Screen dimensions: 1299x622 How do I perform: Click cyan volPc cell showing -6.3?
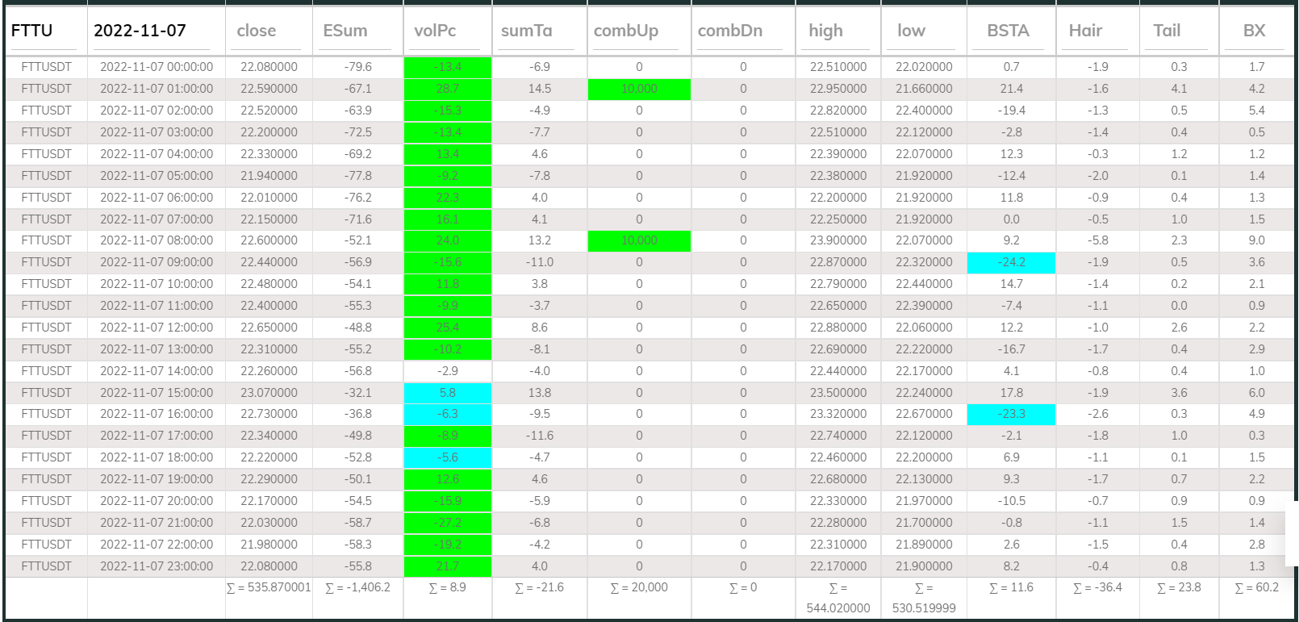[448, 414]
